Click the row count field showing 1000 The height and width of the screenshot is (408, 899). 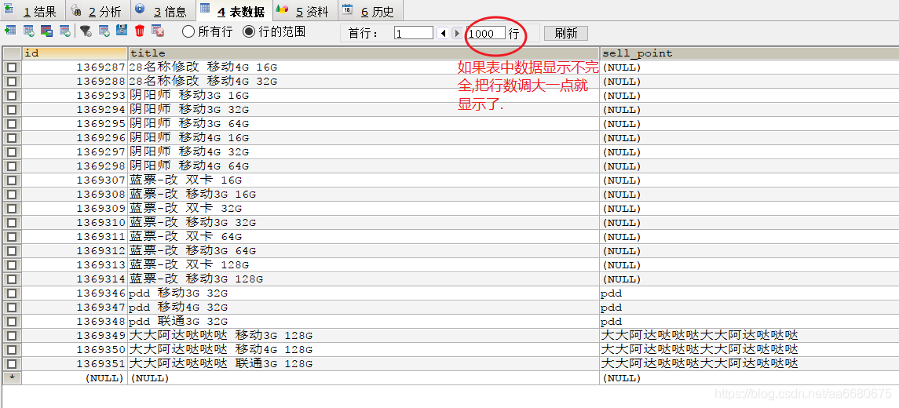(x=486, y=33)
